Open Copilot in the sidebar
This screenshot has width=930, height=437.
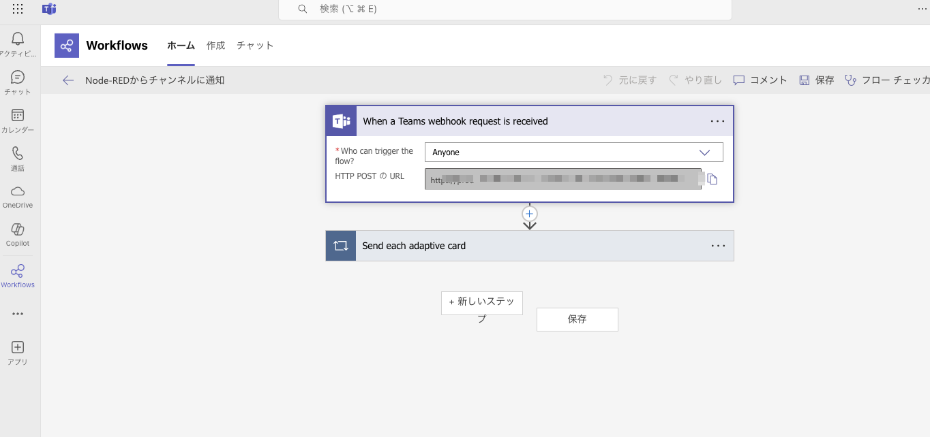click(18, 235)
